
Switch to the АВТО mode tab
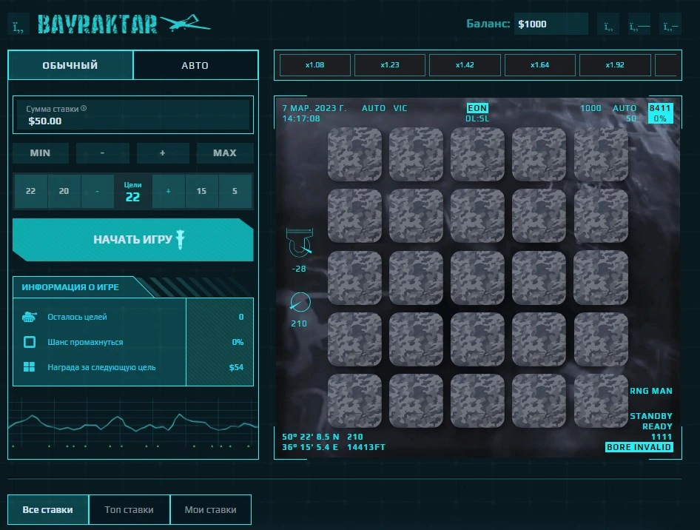(195, 65)
